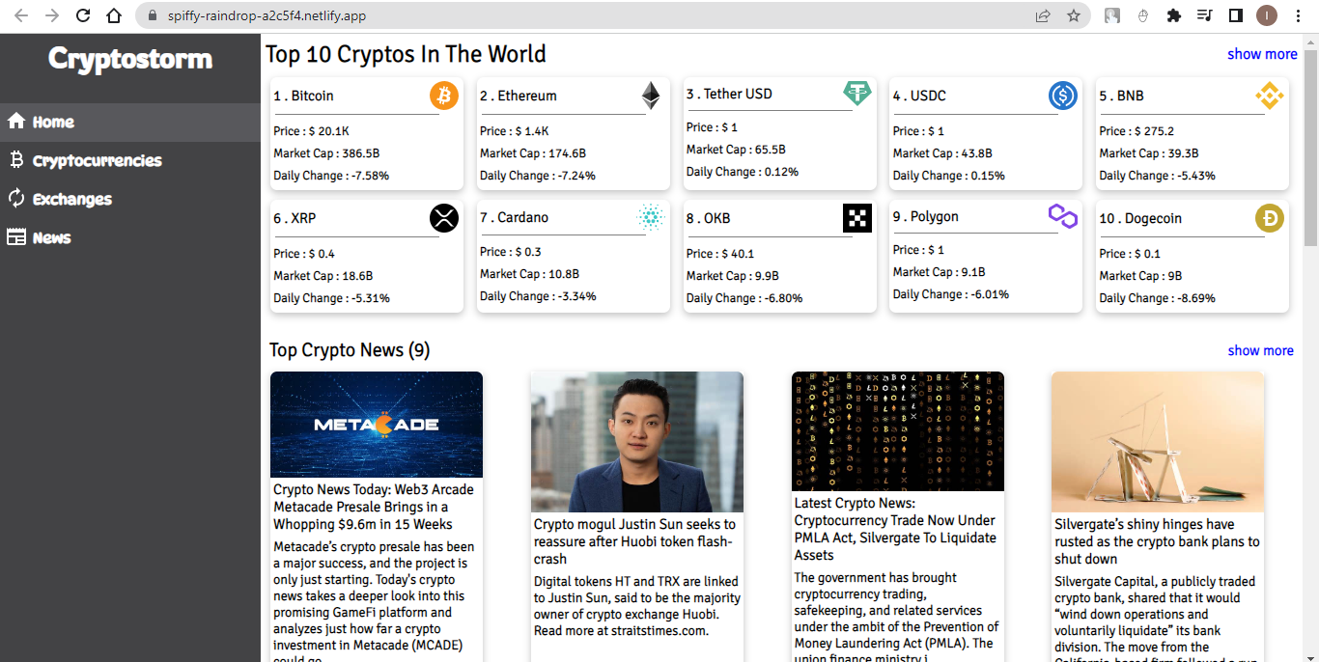Click the USDC blue coin logo
The height and width of the screenshot is (662, 1319).
pos(1063,96)
